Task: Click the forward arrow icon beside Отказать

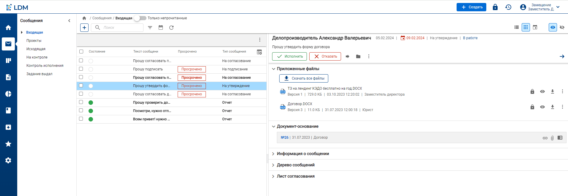Action: (x=347, y=56)
